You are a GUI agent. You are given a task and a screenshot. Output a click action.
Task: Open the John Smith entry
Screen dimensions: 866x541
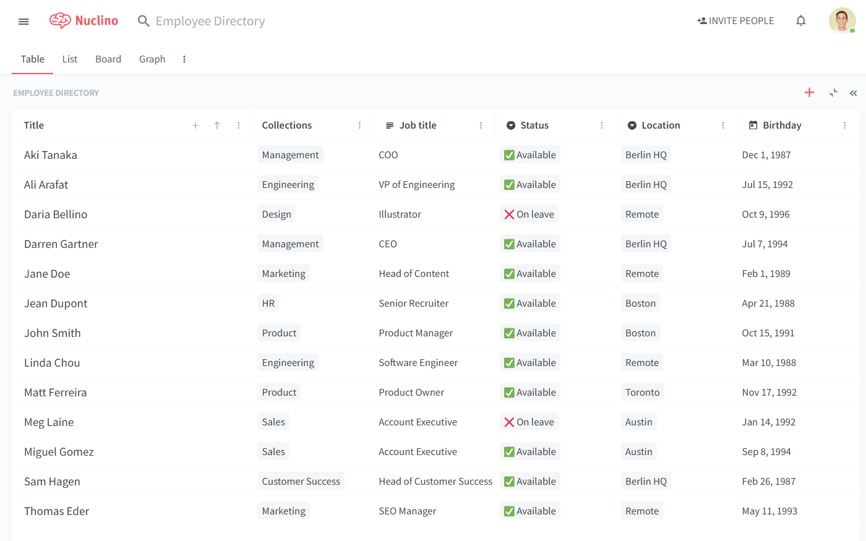(53, 333)
